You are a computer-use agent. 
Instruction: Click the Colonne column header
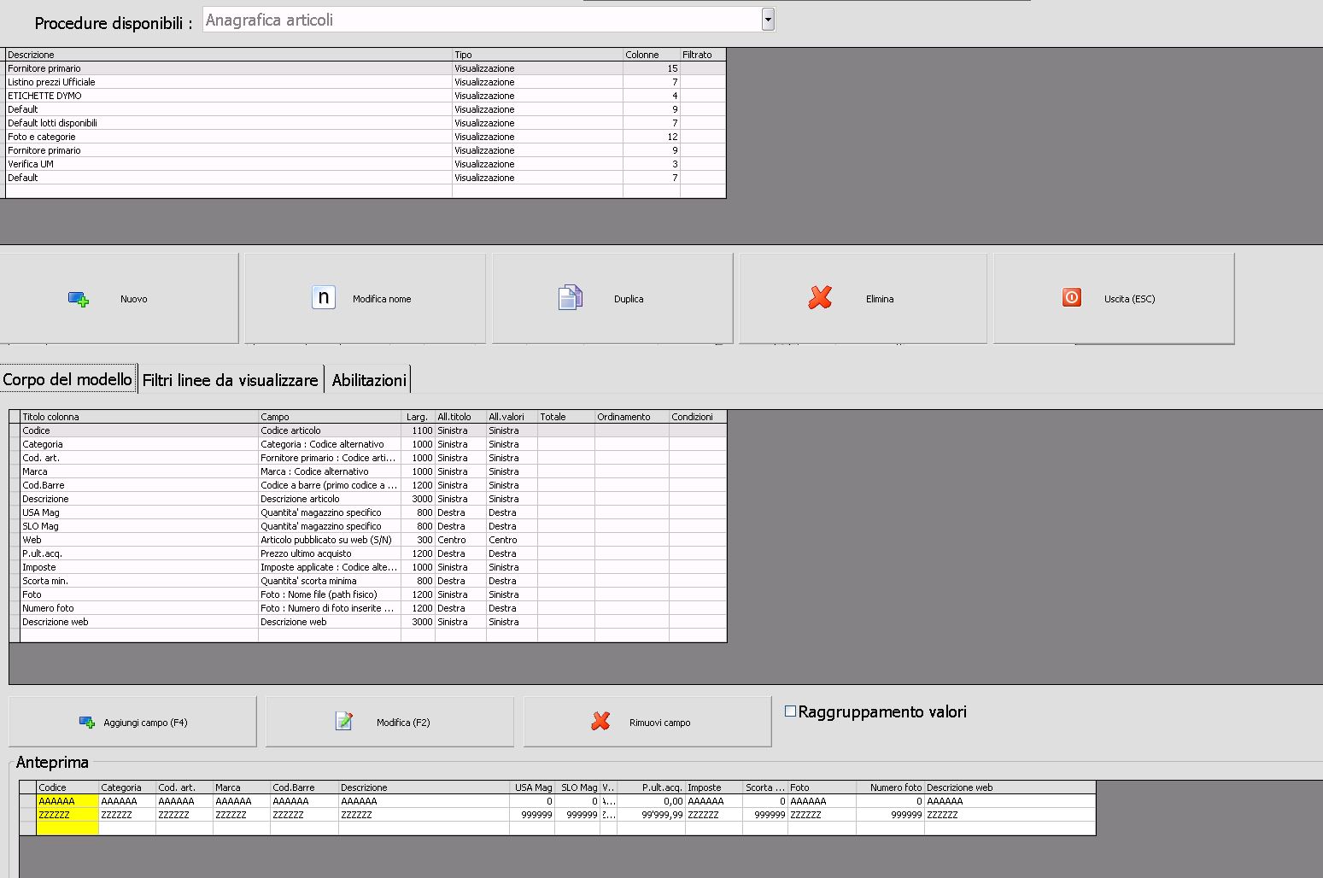click(x=652, y=55)
